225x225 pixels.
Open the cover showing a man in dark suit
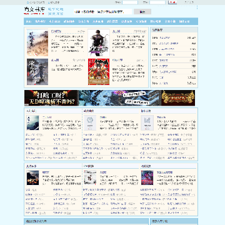tap(99, 42)
